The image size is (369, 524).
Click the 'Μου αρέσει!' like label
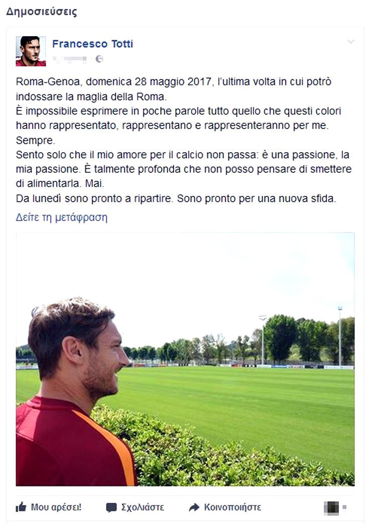pyautogui.click(x=56, y=507)
